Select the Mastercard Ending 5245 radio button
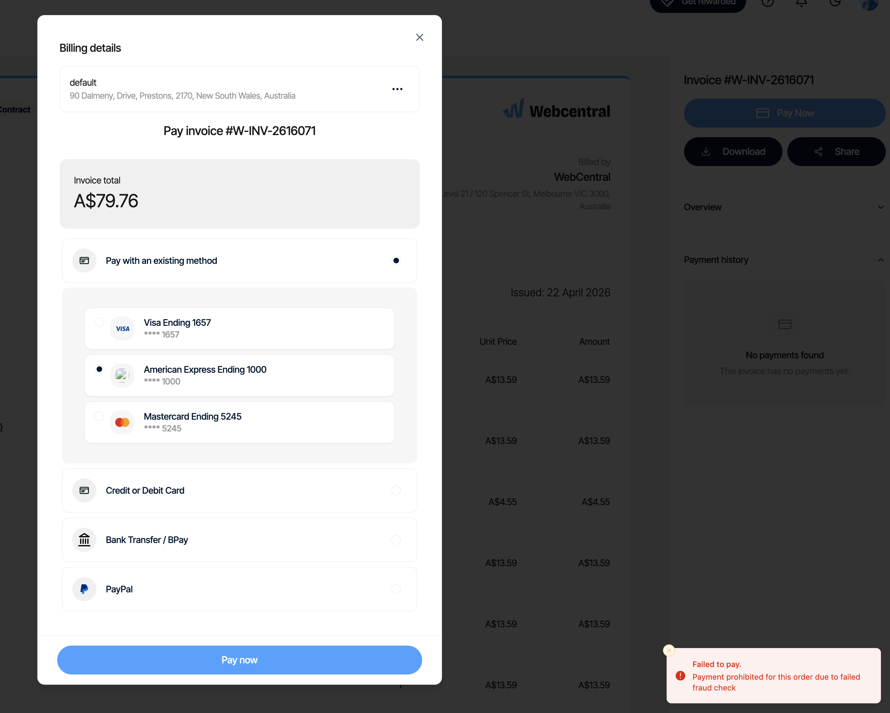The width and height of the screenshot is (890, 713). (99, 416)
